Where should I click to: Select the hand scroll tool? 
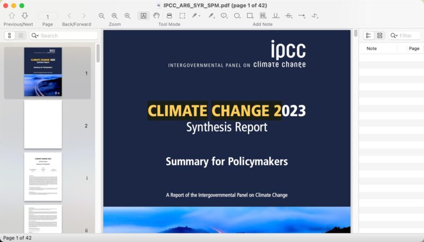click(x=156, y=16)
